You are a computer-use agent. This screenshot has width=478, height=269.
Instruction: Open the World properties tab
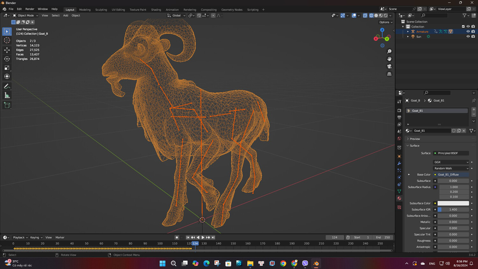(x=399, y=138)
